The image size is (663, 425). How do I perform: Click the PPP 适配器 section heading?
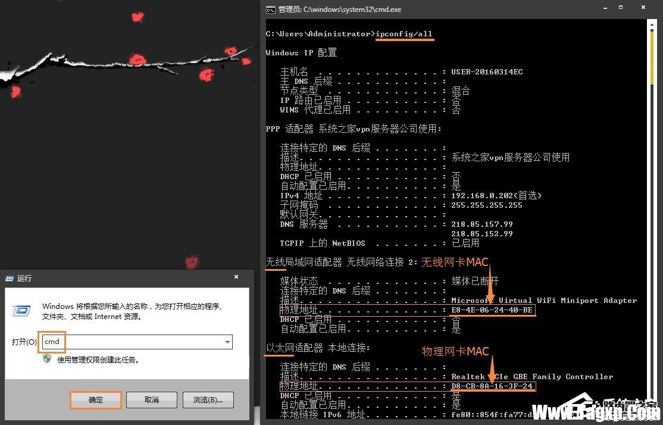pyautogui.click(x=353, y=129)
